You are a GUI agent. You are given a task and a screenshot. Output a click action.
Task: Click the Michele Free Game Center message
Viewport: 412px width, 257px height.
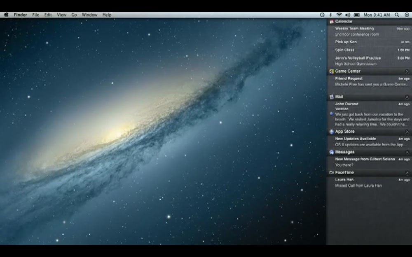[372, 84]
